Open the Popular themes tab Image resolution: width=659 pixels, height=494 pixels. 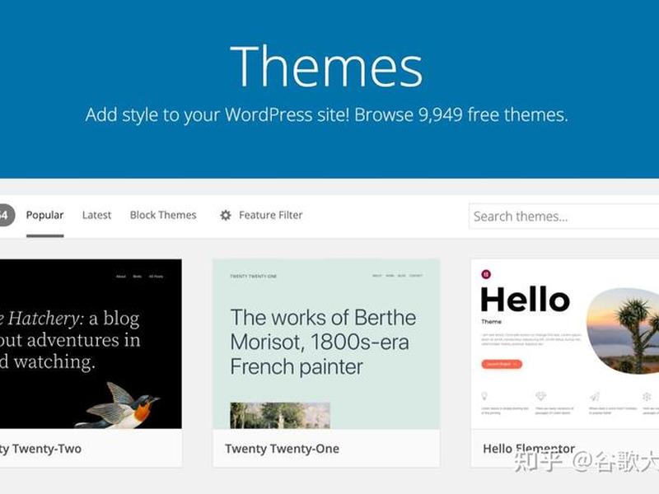44,215
